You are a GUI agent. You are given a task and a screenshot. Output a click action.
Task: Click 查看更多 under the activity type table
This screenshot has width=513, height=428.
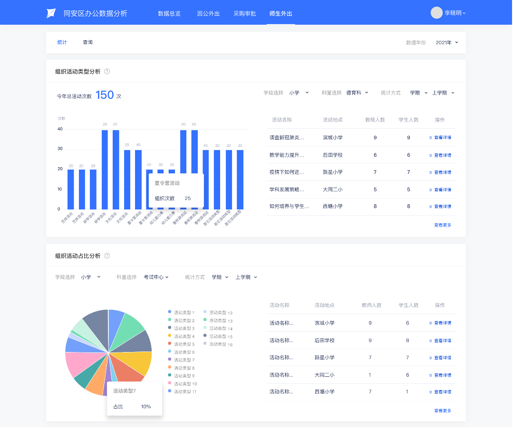(x=442, y=225)
